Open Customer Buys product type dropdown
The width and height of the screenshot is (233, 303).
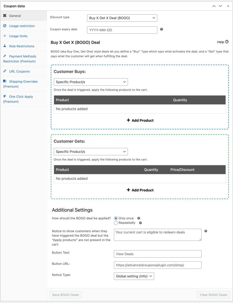91,82
